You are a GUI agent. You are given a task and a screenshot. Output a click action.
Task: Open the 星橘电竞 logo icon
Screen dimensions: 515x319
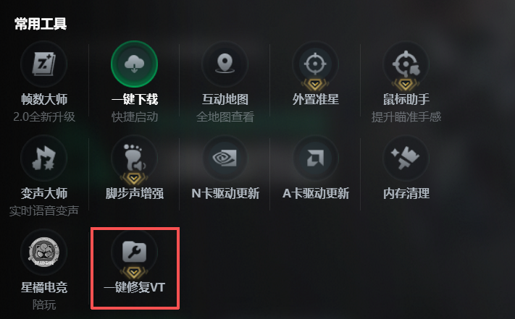44,252
